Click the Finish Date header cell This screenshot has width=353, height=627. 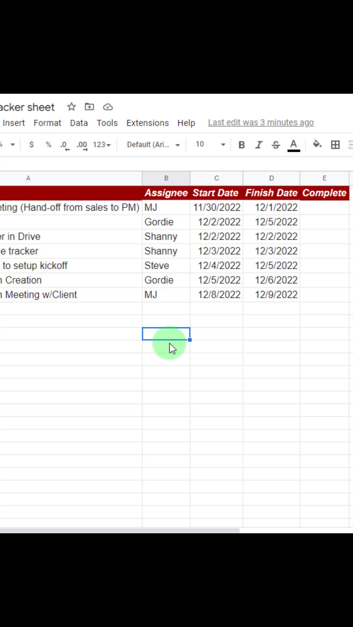coord(271,193)
